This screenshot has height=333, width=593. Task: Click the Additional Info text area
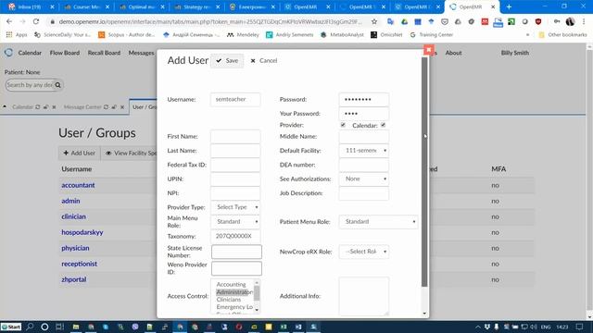[364, 296]
